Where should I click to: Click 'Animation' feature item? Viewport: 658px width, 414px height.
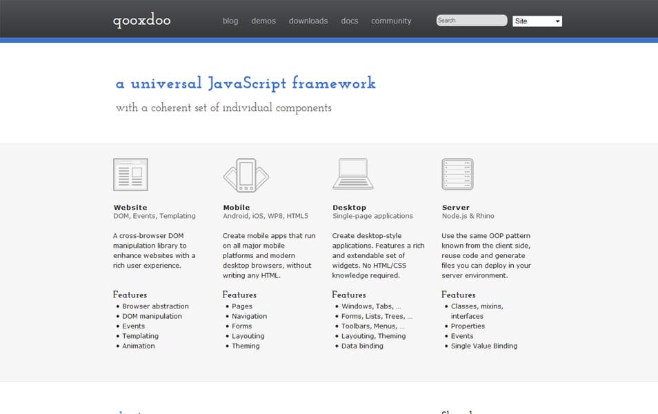[139, 346]
